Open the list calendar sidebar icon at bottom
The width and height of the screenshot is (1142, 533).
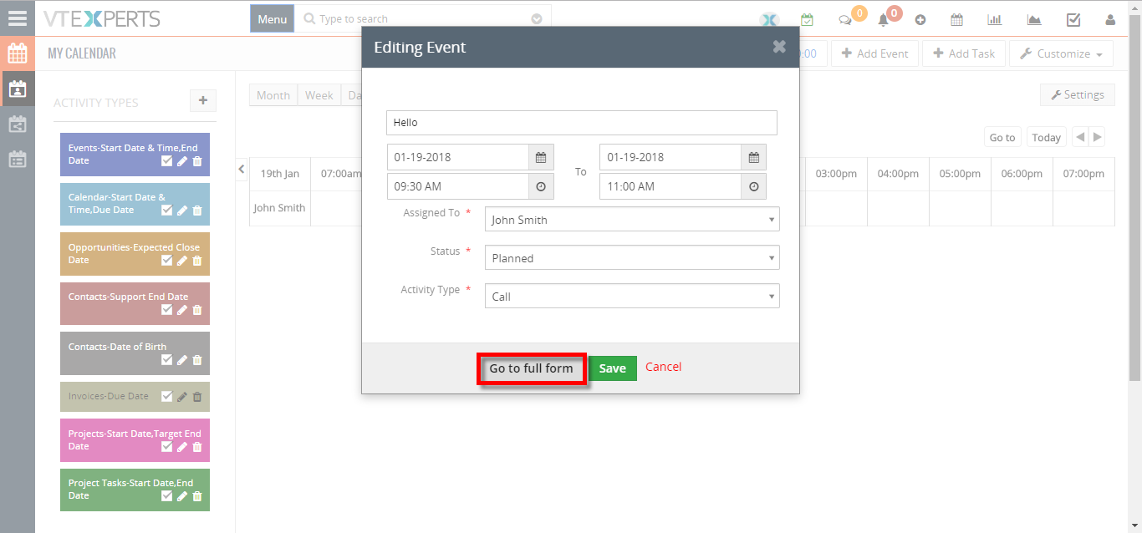point(17,160)
